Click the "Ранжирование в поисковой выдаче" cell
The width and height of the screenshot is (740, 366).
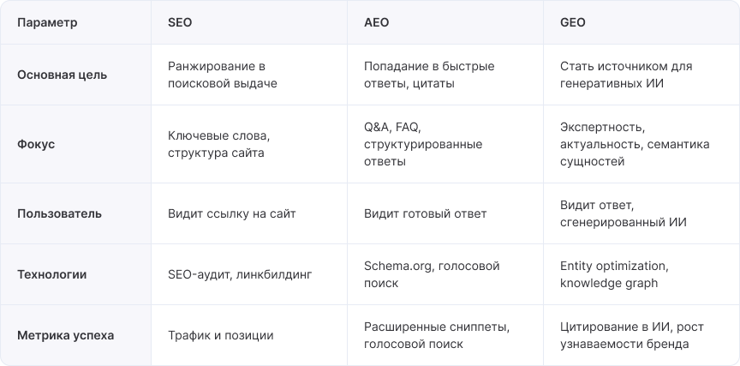(224, 75)
